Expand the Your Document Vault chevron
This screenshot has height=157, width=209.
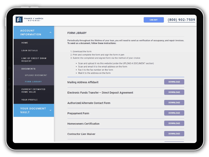coord(50,110)
